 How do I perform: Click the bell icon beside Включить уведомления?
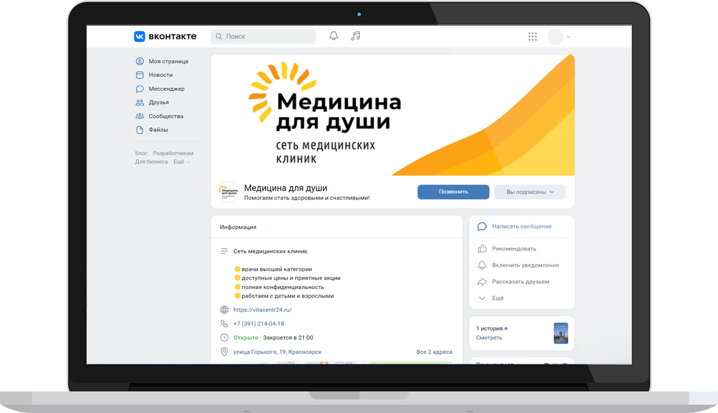coord(482,265)
